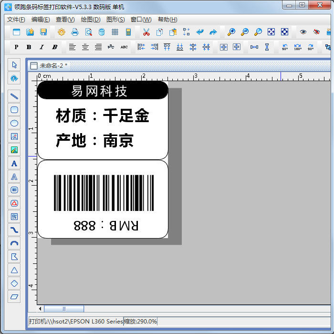Image resolution: width=334 pixels, height=334 pixels.
Task: Open the 图形(S) menu
Action: tap(115, 20)
